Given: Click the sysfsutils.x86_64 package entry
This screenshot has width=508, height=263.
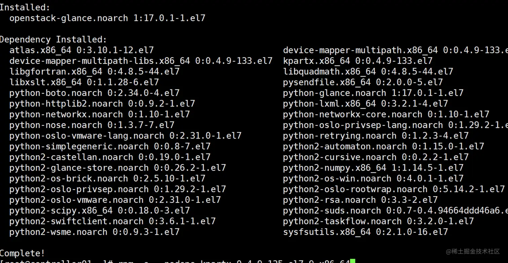Looking at the screenshot, I should 365,232.
